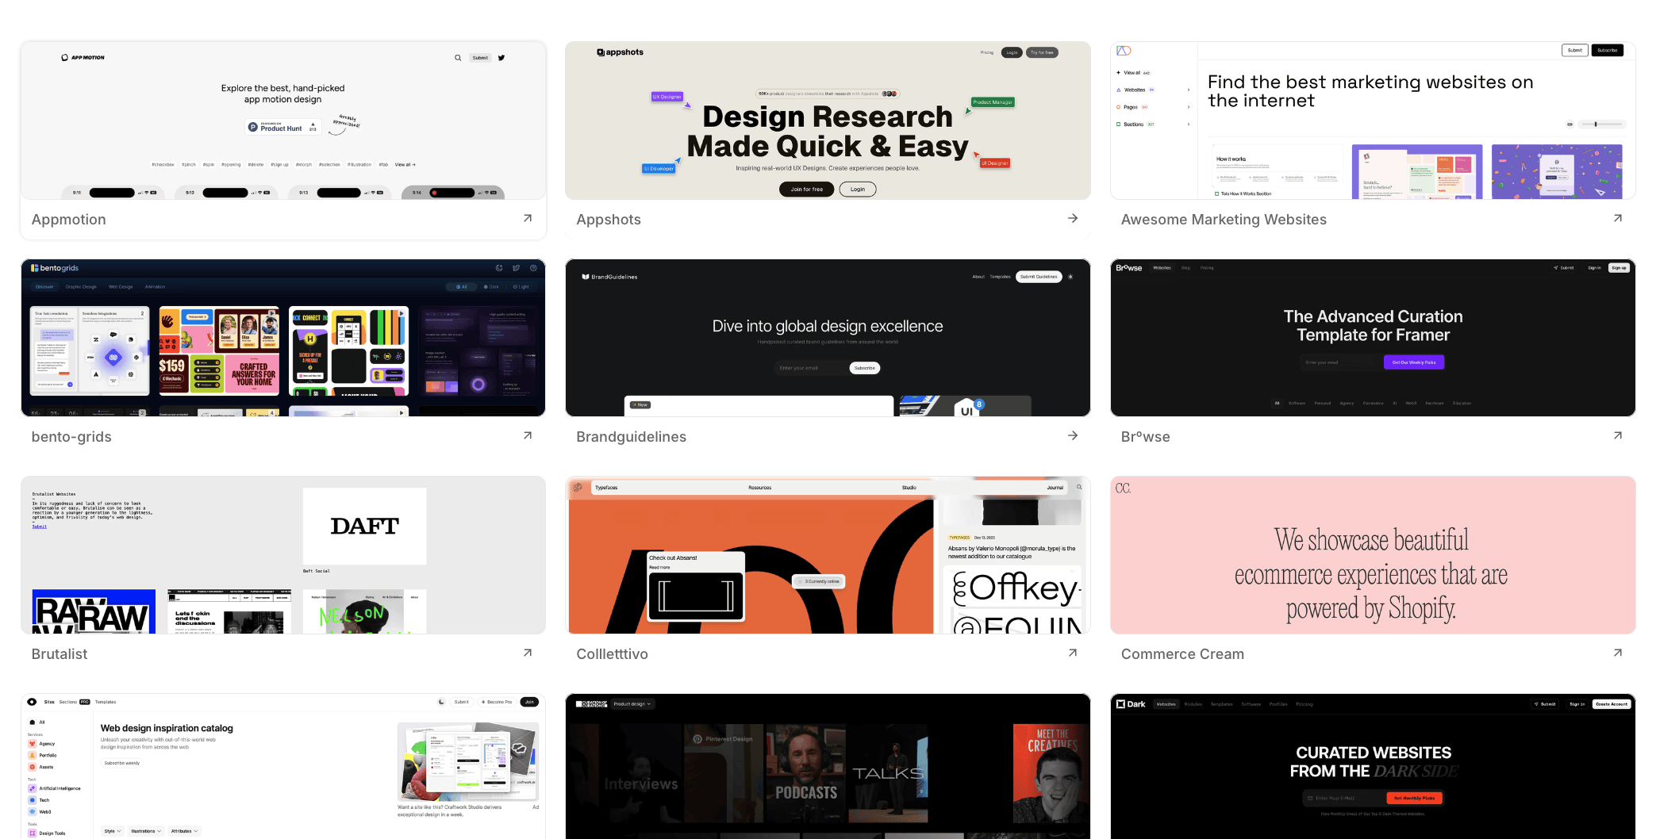Click the Br°wse logo in the preview header
1656x839 pixels.
pos(1129,268)
